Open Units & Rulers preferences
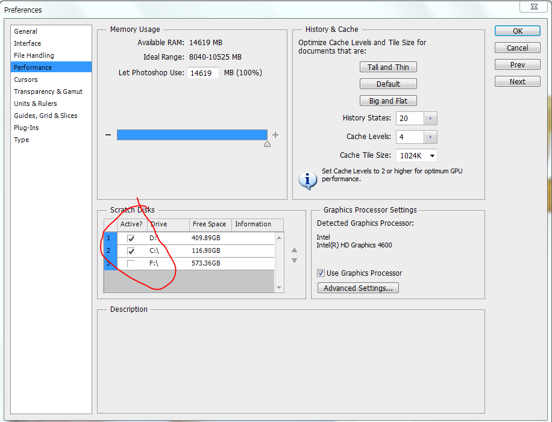552x422 pixels. coord(51,104)
